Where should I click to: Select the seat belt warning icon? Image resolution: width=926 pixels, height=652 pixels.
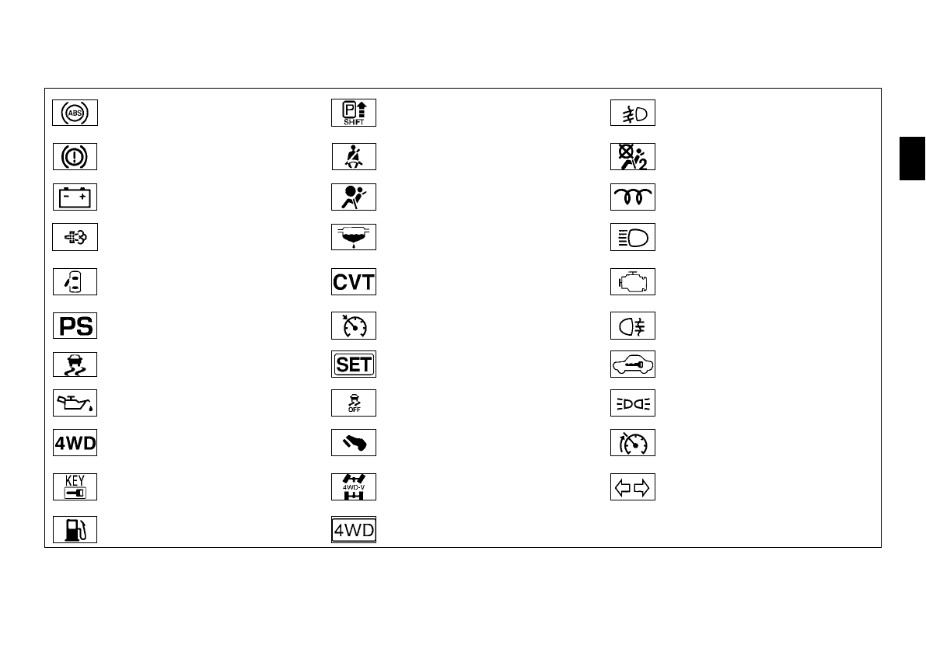(354, 157)
